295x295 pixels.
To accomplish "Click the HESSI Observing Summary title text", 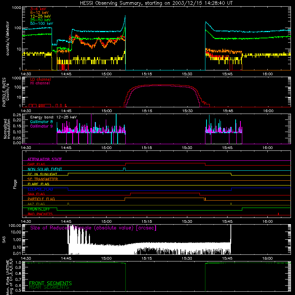I will [156, 3].
